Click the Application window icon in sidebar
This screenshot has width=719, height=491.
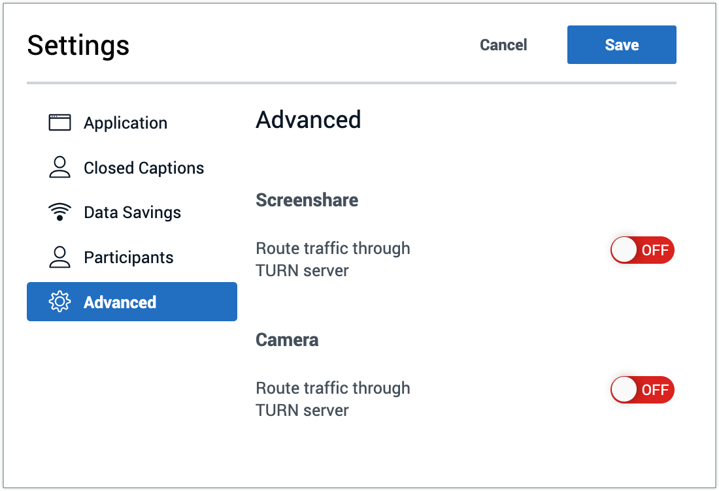[59, 123]
